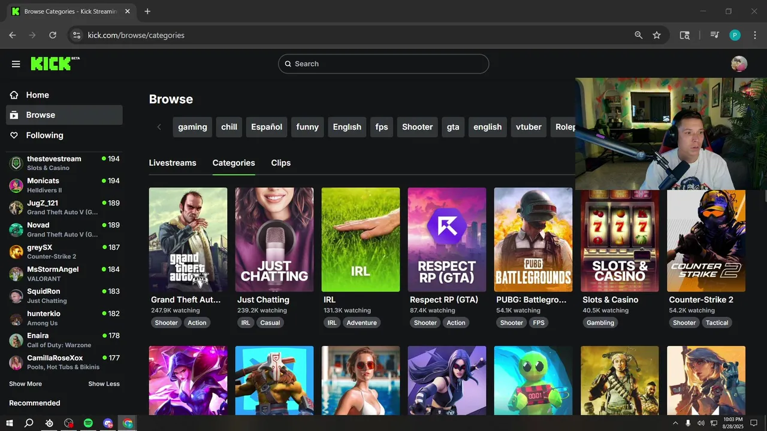This screenshot has height=431, width=767.
Task: Open Counter-Strike 2 category thumbnail
Action: click(x=706, y=241)
